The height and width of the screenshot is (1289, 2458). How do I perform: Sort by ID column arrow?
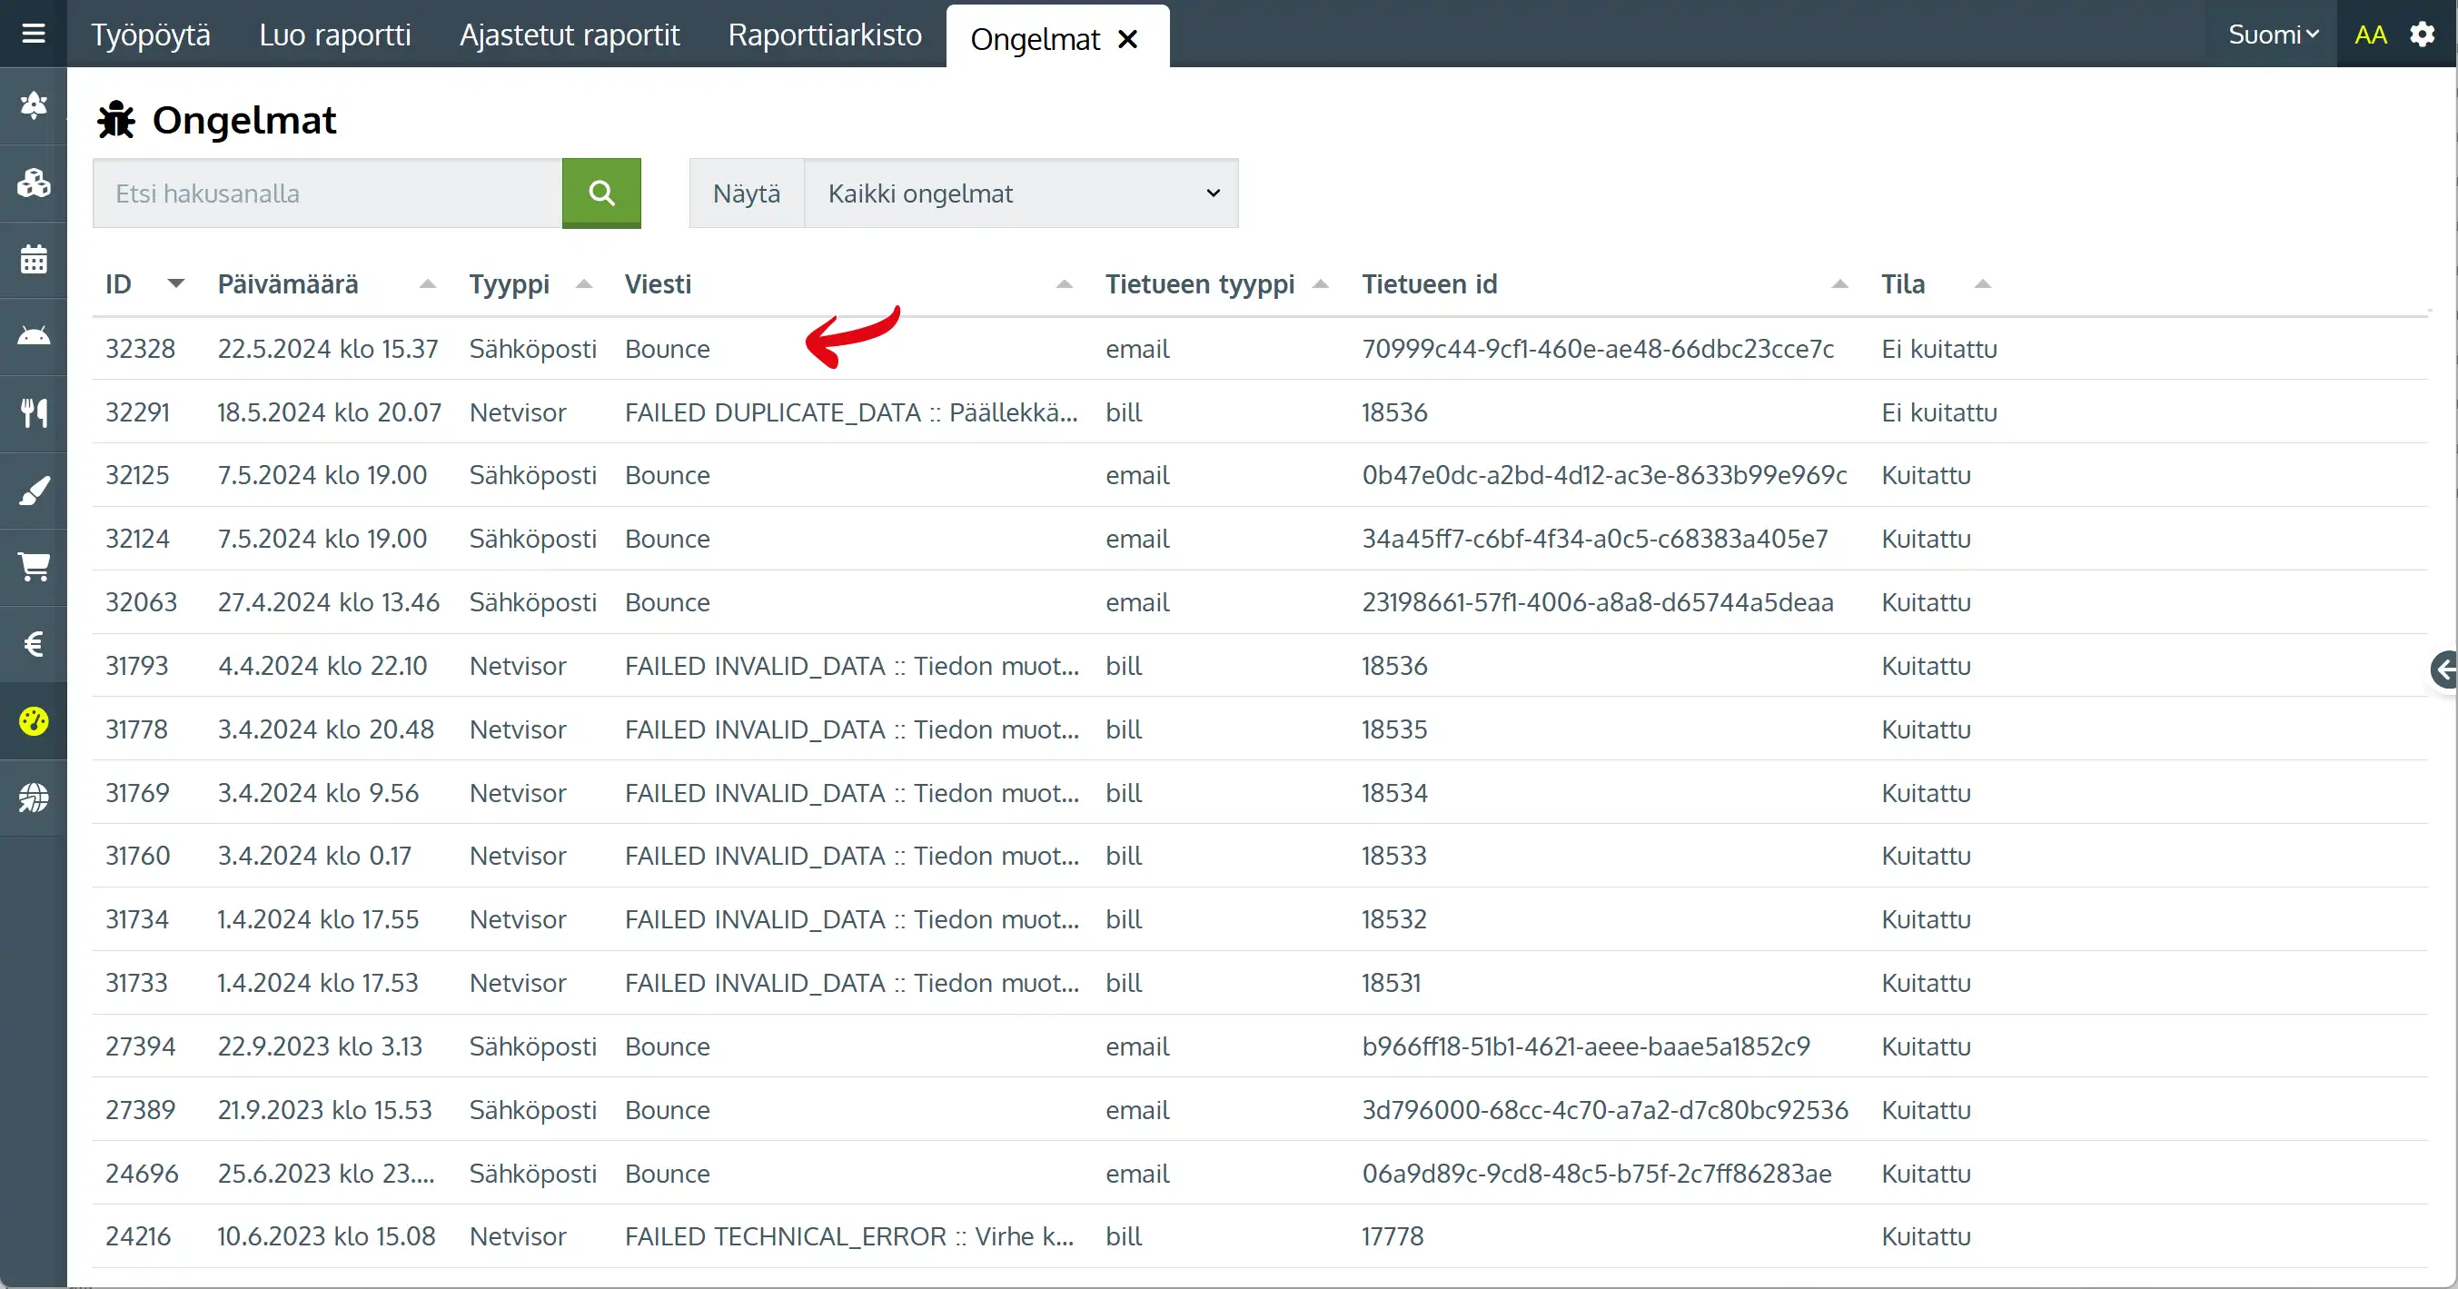[x=175, y=283]
